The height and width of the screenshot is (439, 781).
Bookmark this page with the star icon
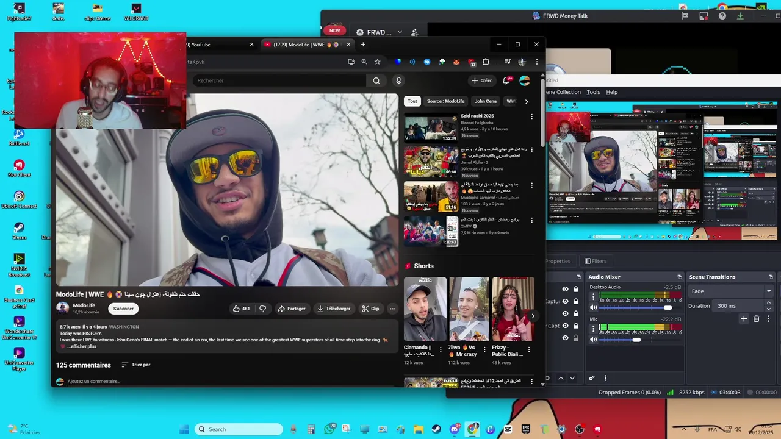[x=378, y=62]
